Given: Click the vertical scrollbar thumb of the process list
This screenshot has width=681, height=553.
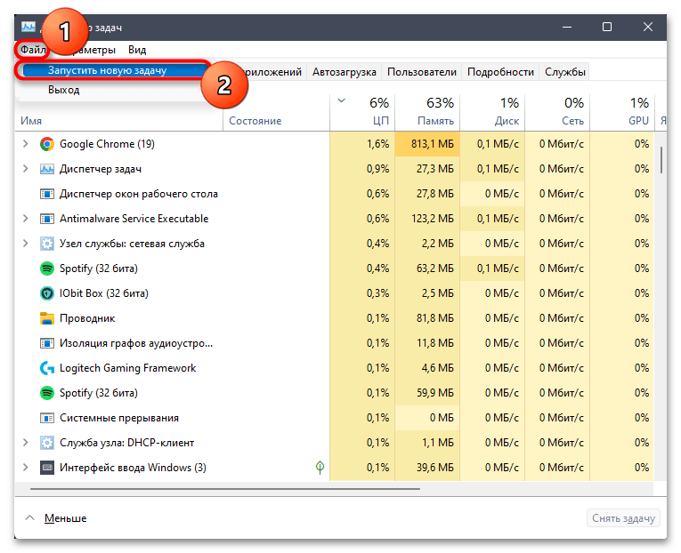Looking at the screenshot, I should pyautogui.click(x=661, y=160).
